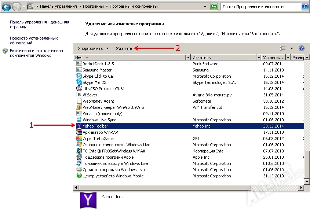Click the ПО Intel PROSet/Wireless WiMAX icon
The image size is (310, 210).
click(79, 151)
